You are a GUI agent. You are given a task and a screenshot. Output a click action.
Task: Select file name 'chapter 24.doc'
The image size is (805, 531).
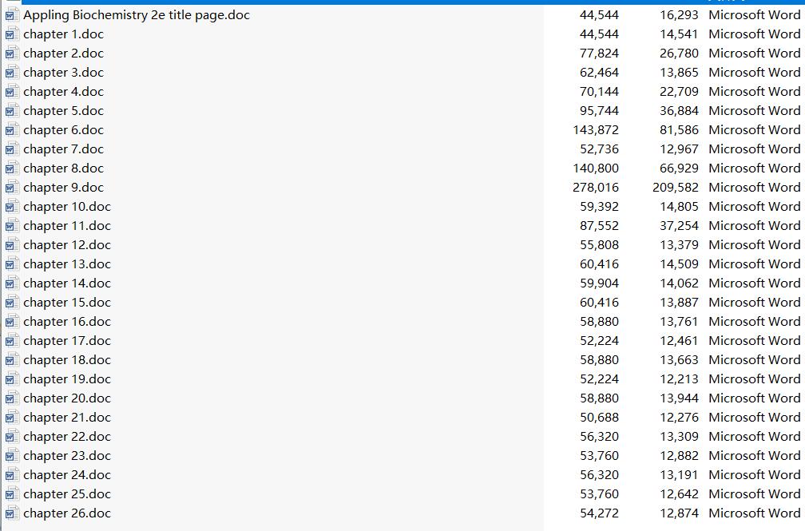pyautogui.click(x=67, y=475)
